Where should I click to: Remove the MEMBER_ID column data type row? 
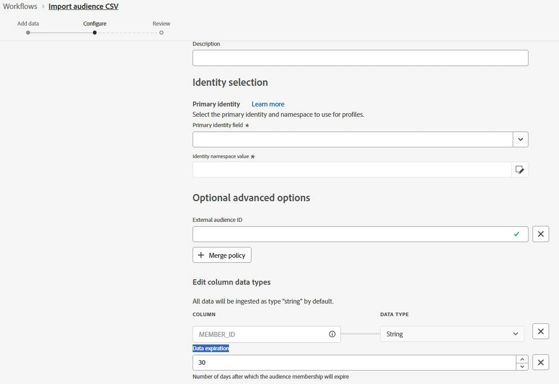[541, 331]
